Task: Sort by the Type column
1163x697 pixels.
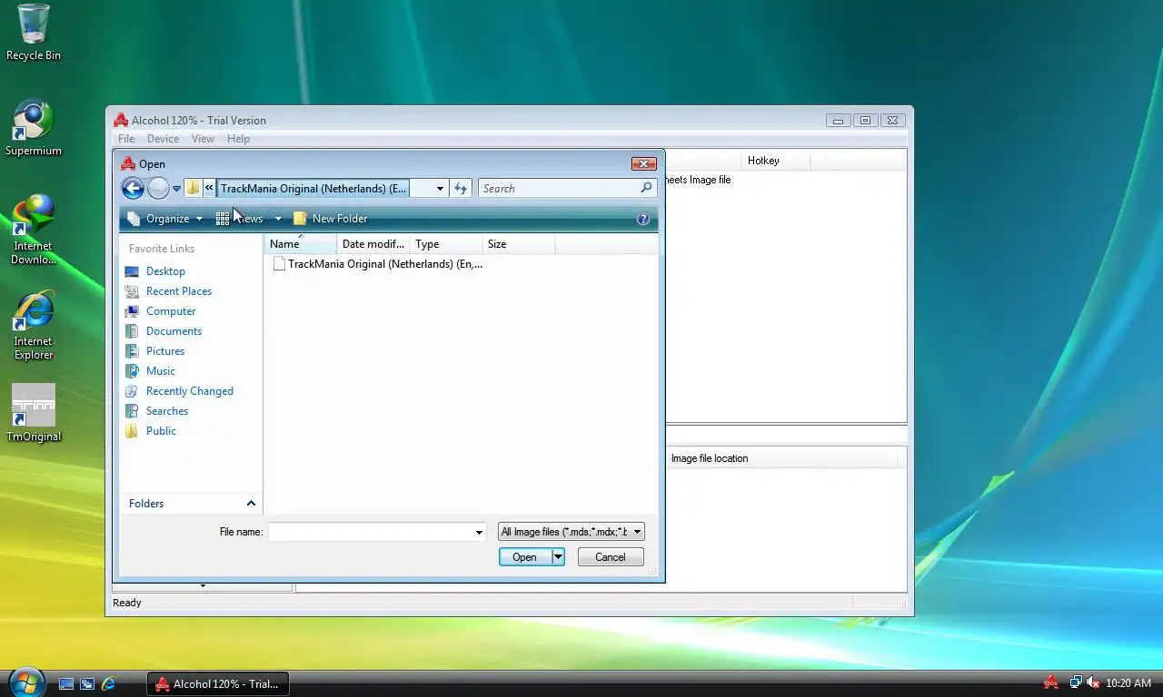Action: pyautogui.click(x=446, y=244)
